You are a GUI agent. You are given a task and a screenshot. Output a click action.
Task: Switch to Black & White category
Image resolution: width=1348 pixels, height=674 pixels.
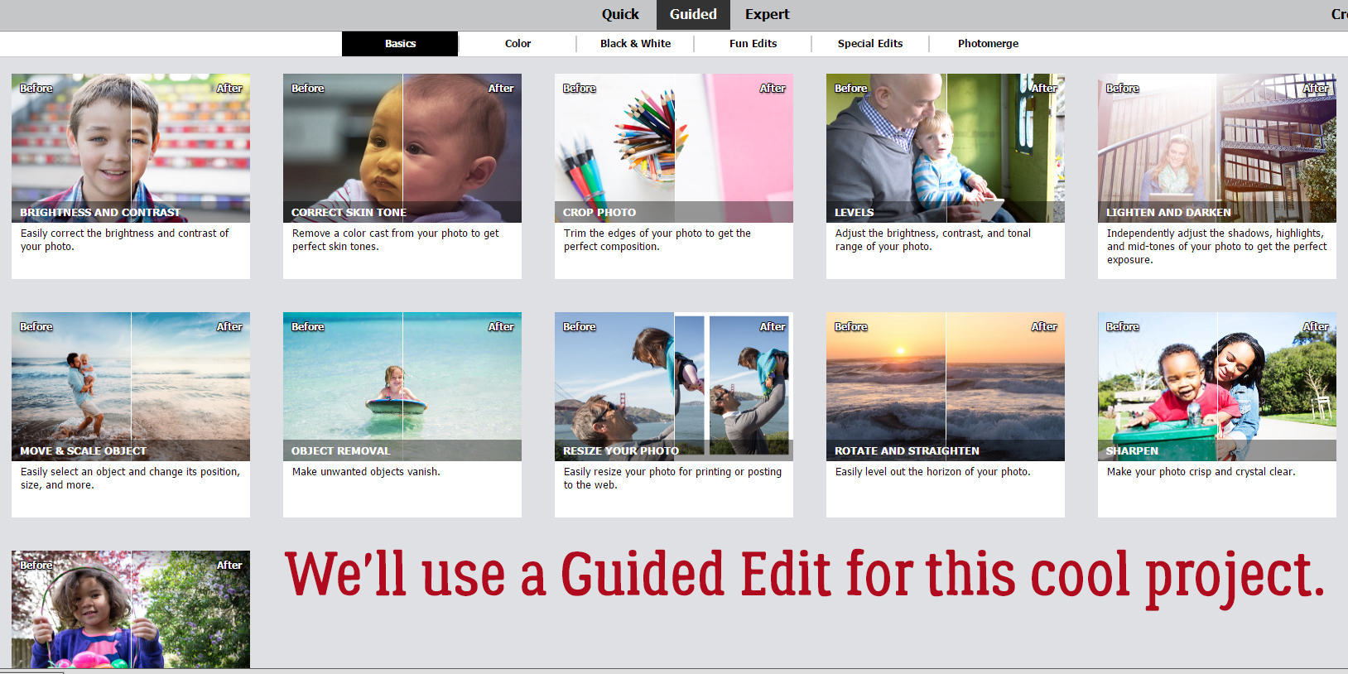coord(635,44)
